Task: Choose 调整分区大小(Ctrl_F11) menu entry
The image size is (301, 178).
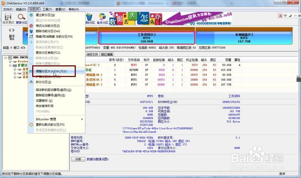Action: pyautogui.click(x=51, y=71)
